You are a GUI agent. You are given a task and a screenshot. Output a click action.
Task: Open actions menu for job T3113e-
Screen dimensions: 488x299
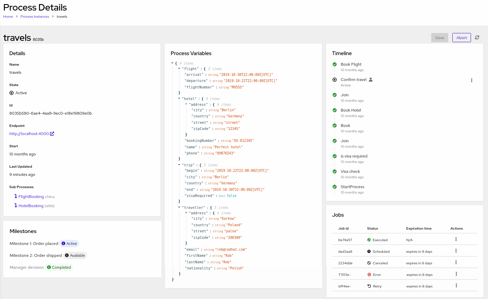(456, 274)
